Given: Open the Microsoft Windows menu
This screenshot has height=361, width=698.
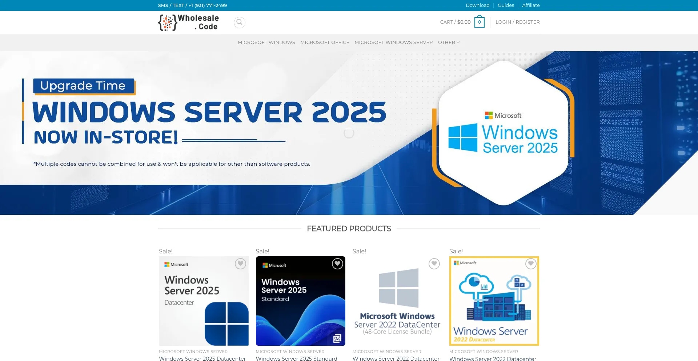Looking at the screenshot, I should click(x=266, y=43).
